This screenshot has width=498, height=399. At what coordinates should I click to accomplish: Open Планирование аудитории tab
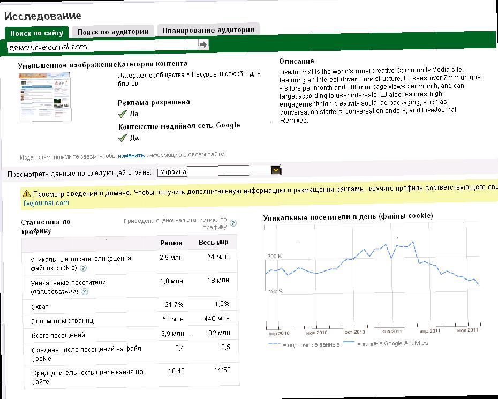click(208, 30)
